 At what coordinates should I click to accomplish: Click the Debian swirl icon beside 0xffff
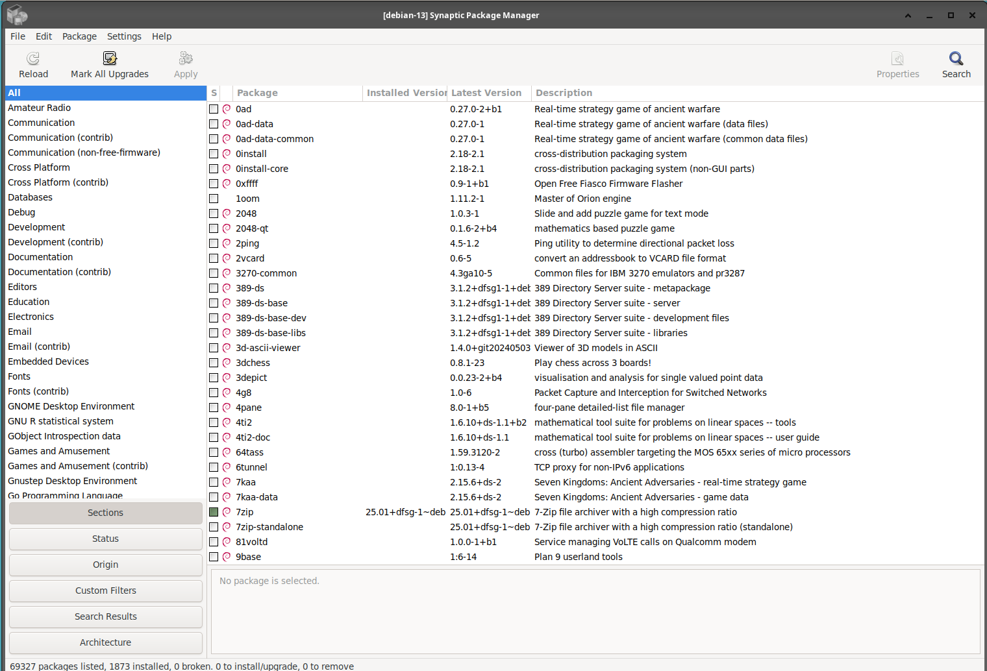click(x=227, y=184)
